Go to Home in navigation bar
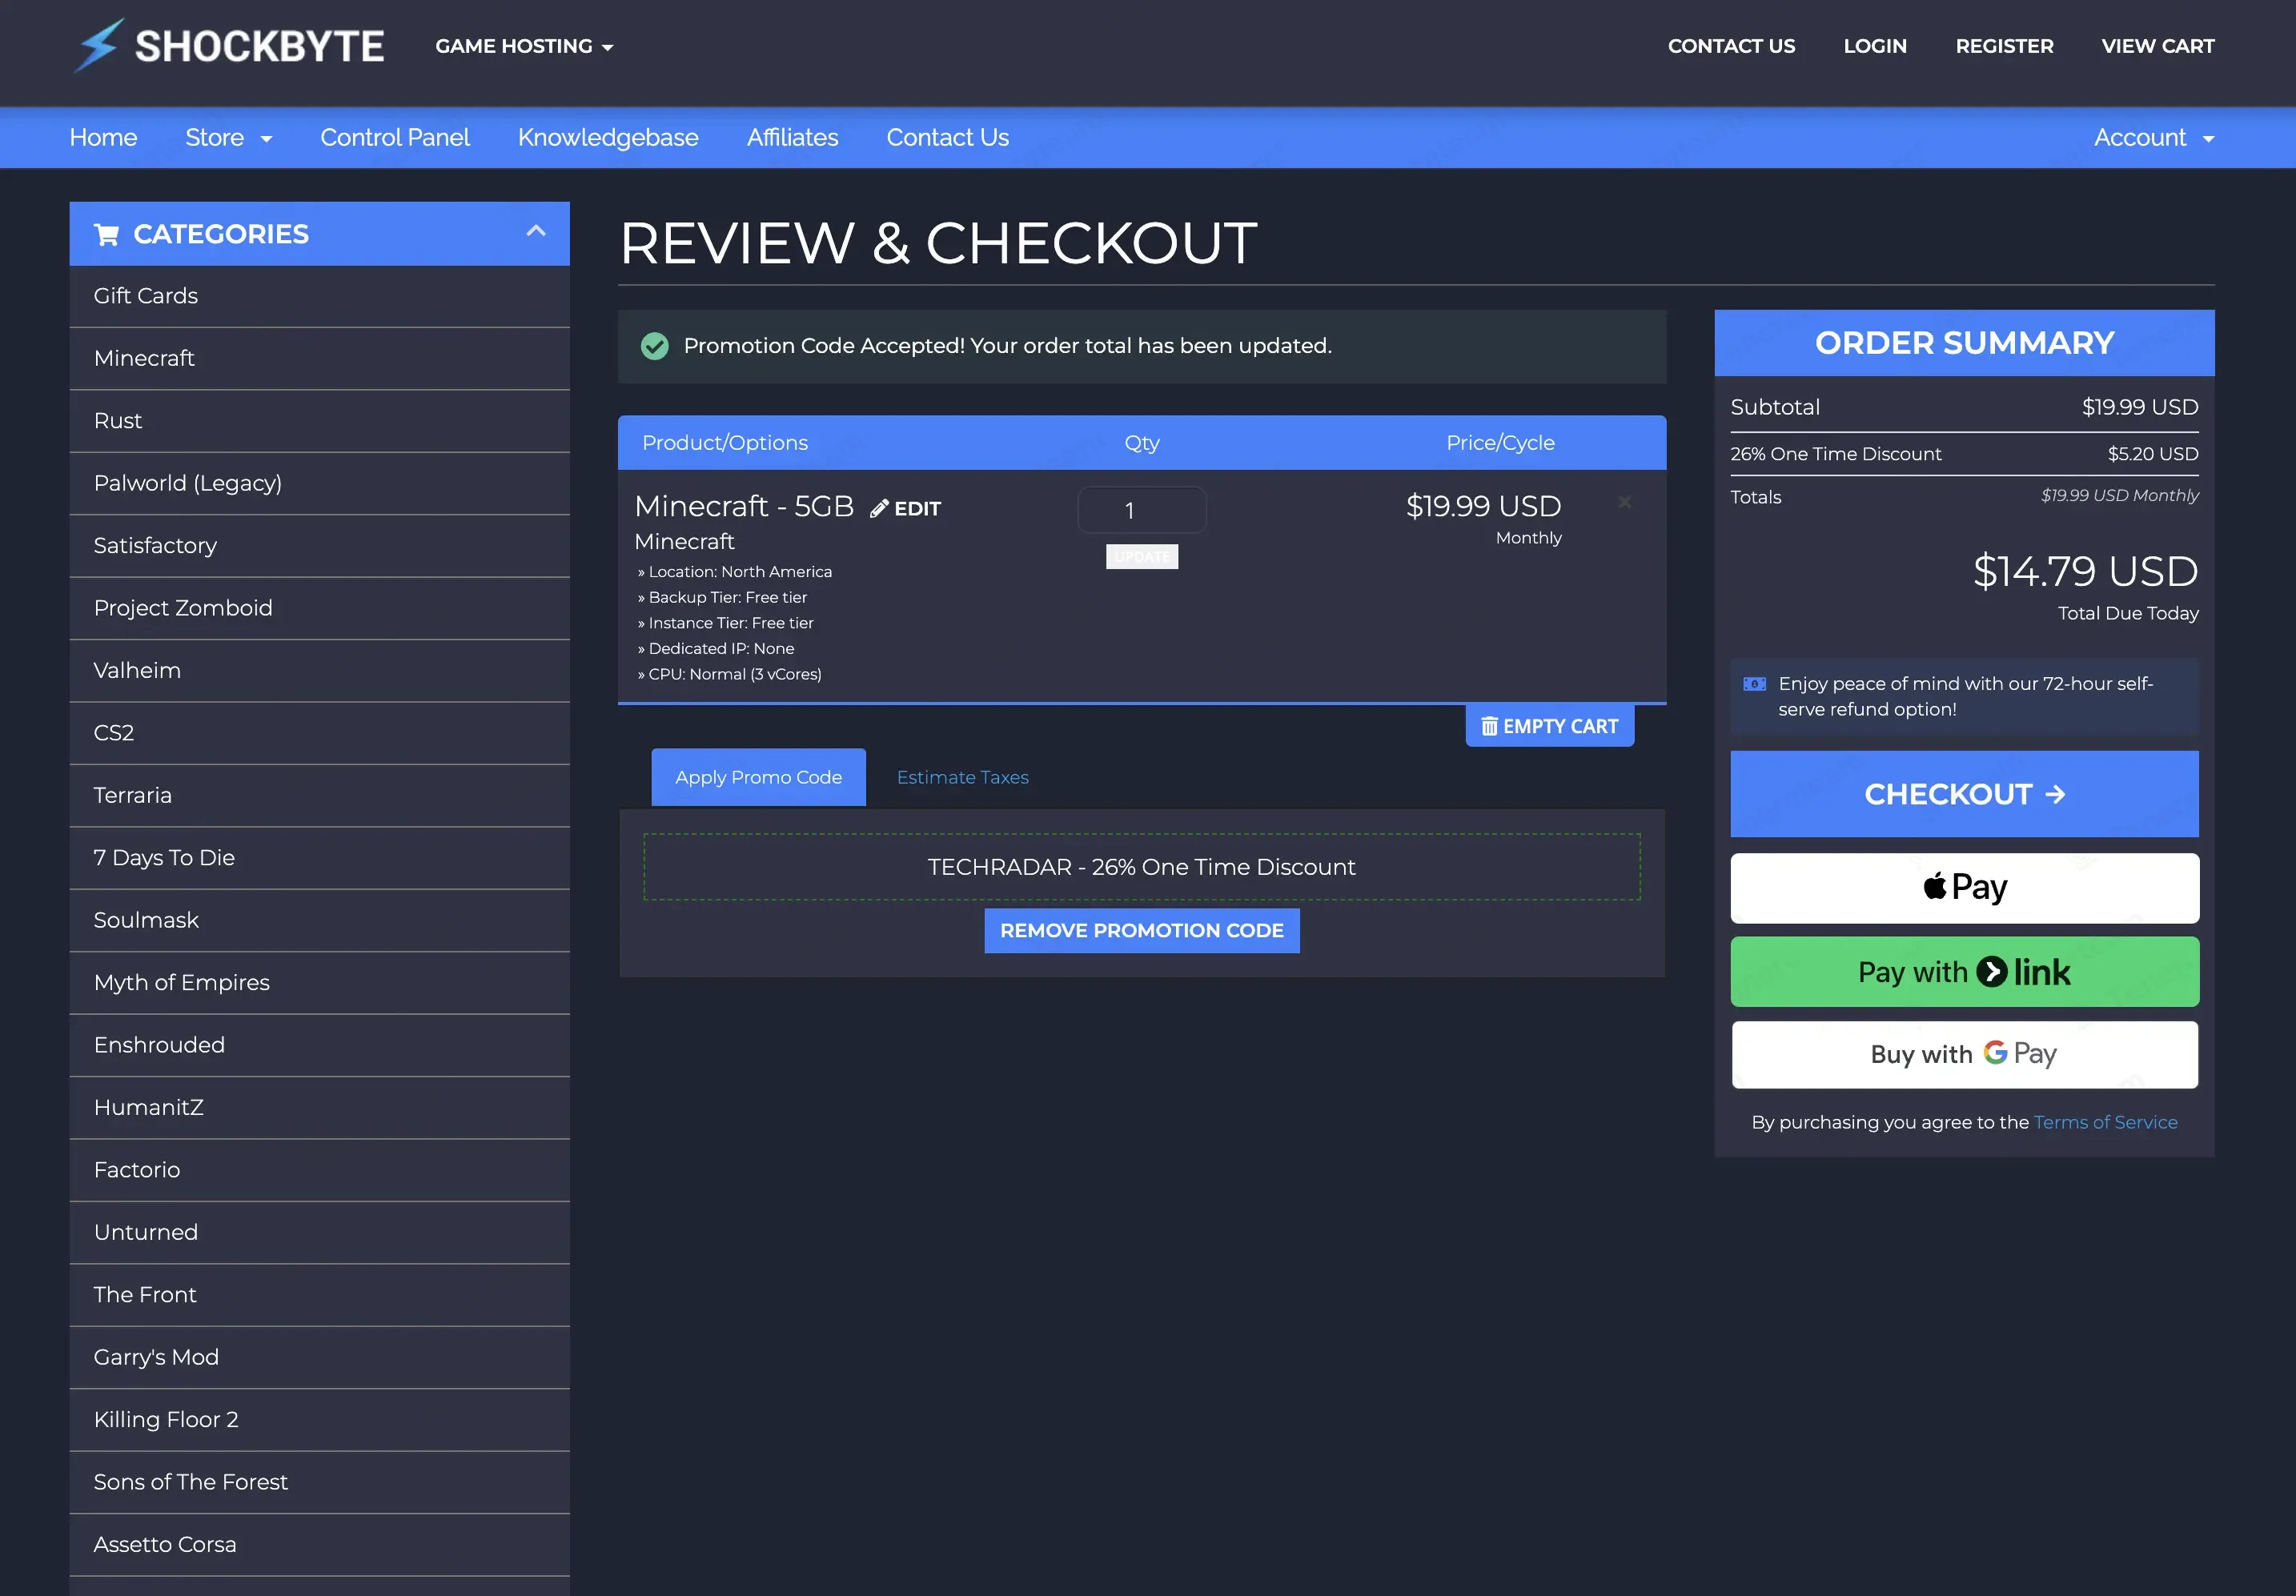The width and height of the screenshot is (2296, 1596). [x=103, y=138]
